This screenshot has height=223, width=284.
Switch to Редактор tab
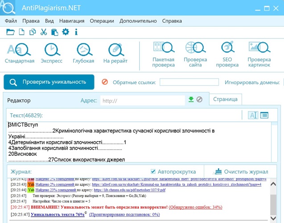point(19,100)
